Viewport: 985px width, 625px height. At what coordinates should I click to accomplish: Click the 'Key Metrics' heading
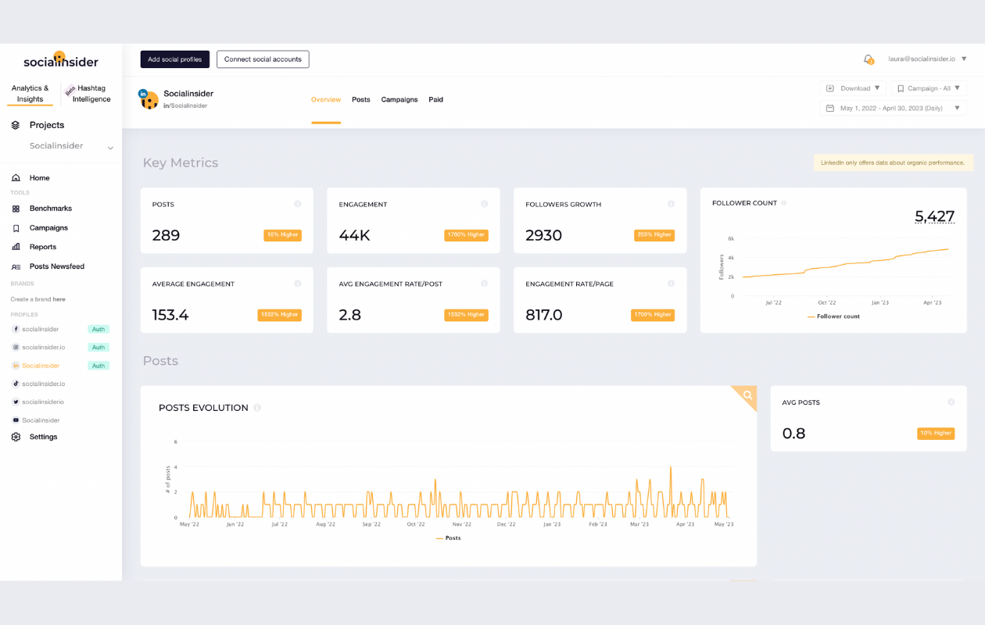coord(181,162)
